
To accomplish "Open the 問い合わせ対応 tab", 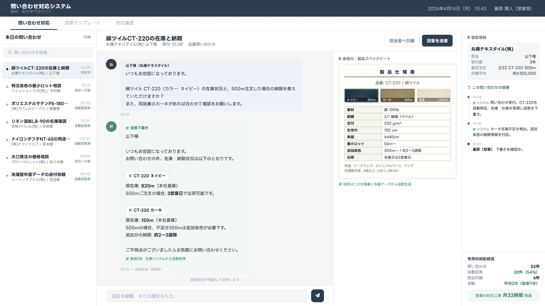I will click(x=34, y=23).
